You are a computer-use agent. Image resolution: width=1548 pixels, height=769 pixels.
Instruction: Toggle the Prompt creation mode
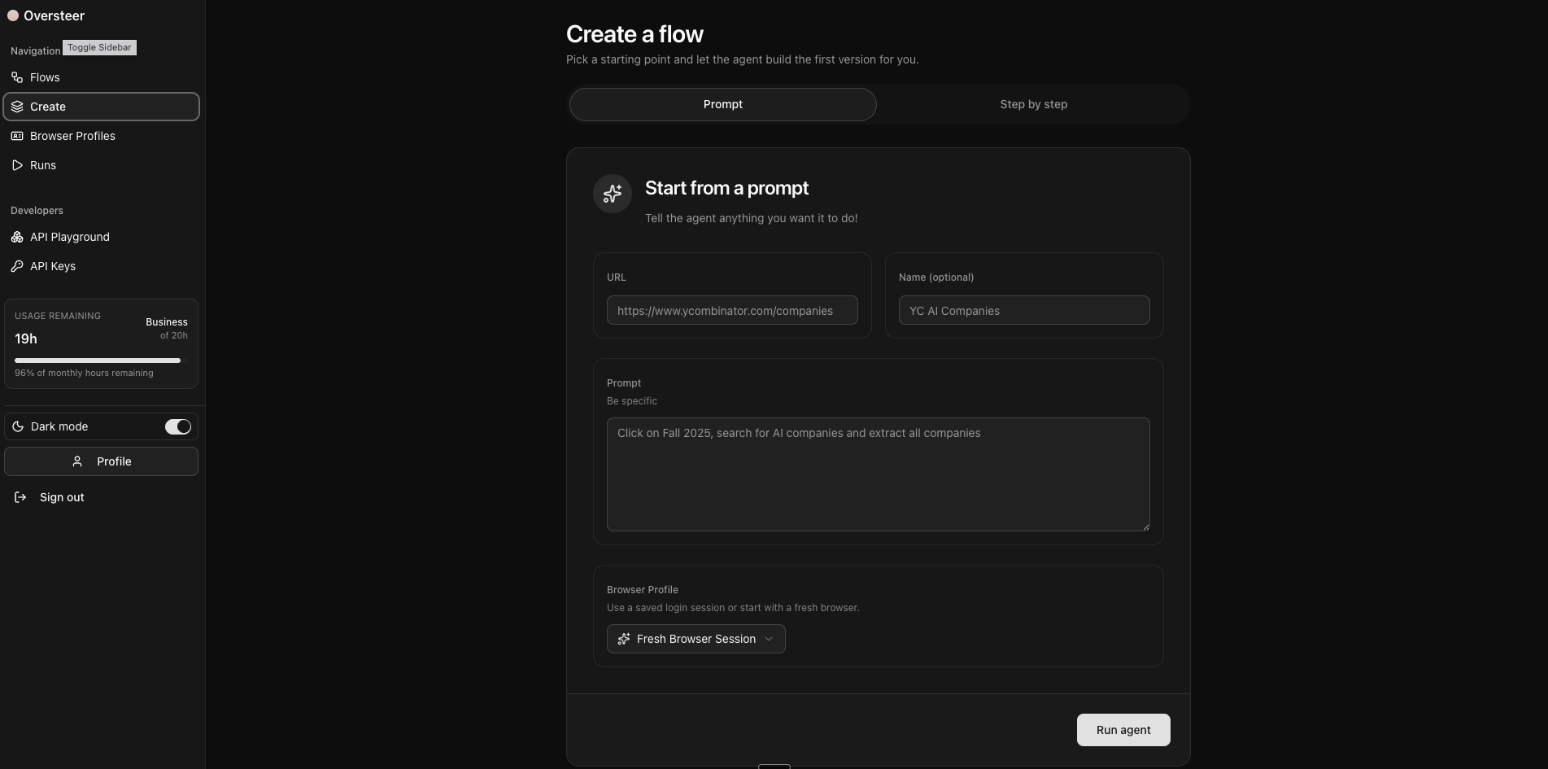(x=722, y=104)
